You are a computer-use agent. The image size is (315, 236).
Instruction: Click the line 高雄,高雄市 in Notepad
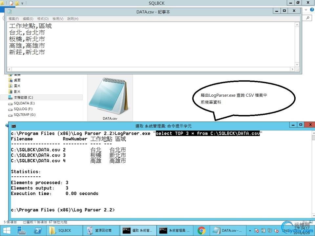tap(27, 46)
